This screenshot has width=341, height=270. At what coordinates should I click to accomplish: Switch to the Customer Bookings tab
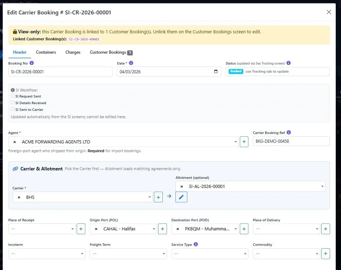pyautogui.click(x=111, y=52)
